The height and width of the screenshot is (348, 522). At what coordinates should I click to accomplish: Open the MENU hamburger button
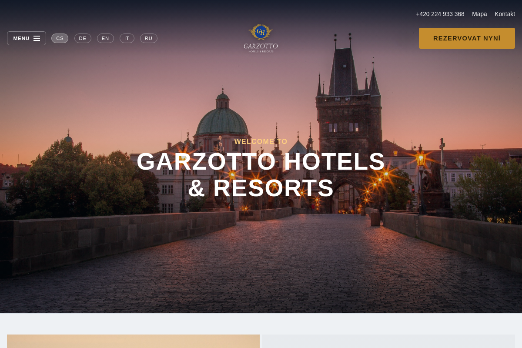(27, 38)
